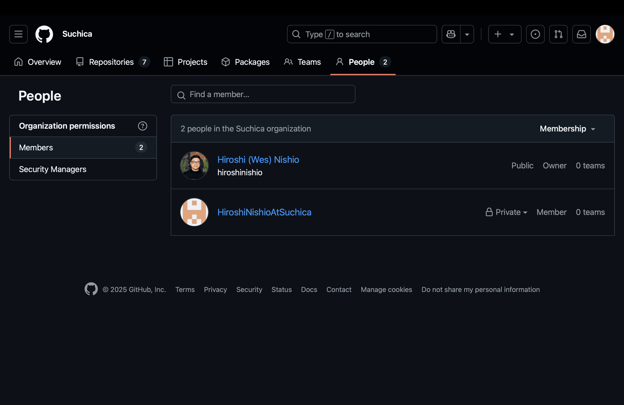The image size is (624, 405).
Task: Open the main navigation hamburger menu
Action: 18,34
